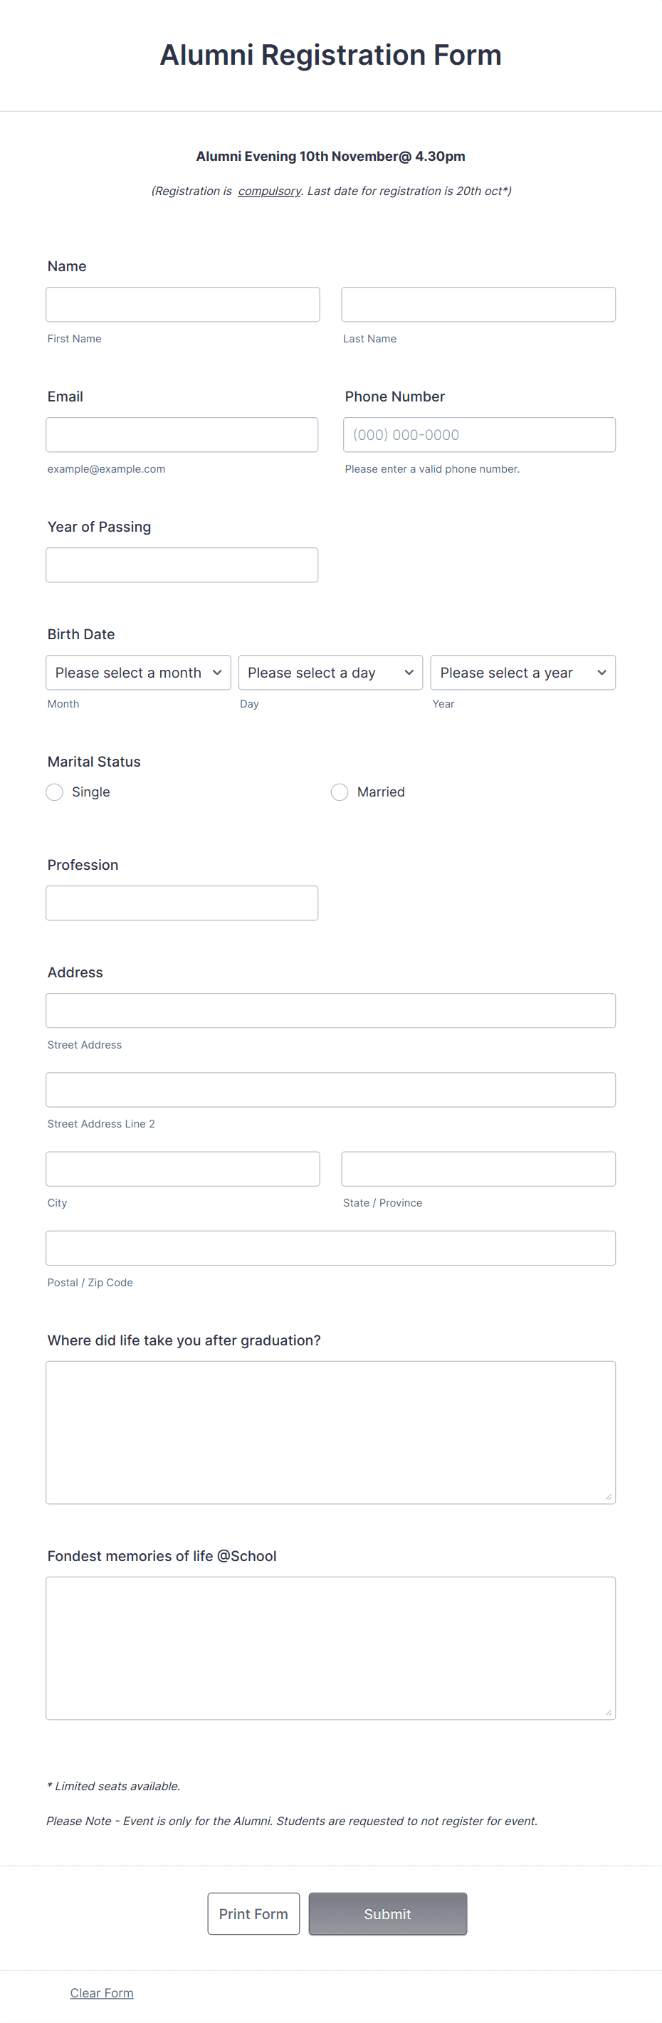Focus the Street Address field

click(x=330, y=1010)
